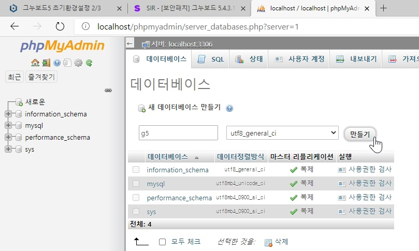Click 새로운 in navigation tree

35,102
